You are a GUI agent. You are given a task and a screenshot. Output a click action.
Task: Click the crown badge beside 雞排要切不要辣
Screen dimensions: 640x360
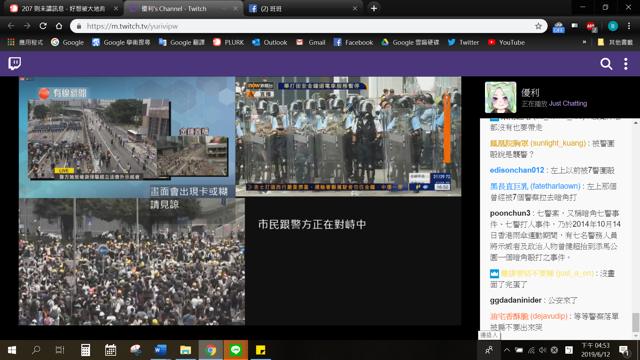click(494, 274)
